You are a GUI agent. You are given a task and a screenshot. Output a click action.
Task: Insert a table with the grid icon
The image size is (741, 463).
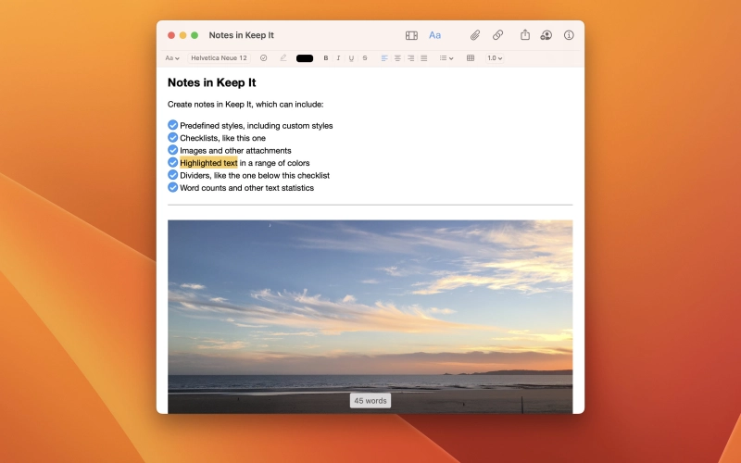(x=471, y=58)
